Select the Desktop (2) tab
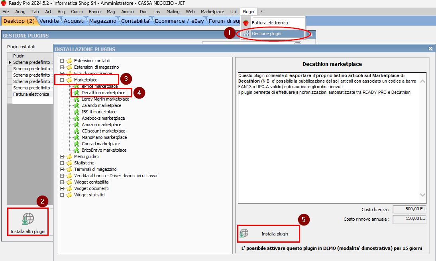This screenshot has height=261, width=436. [19, 21]
